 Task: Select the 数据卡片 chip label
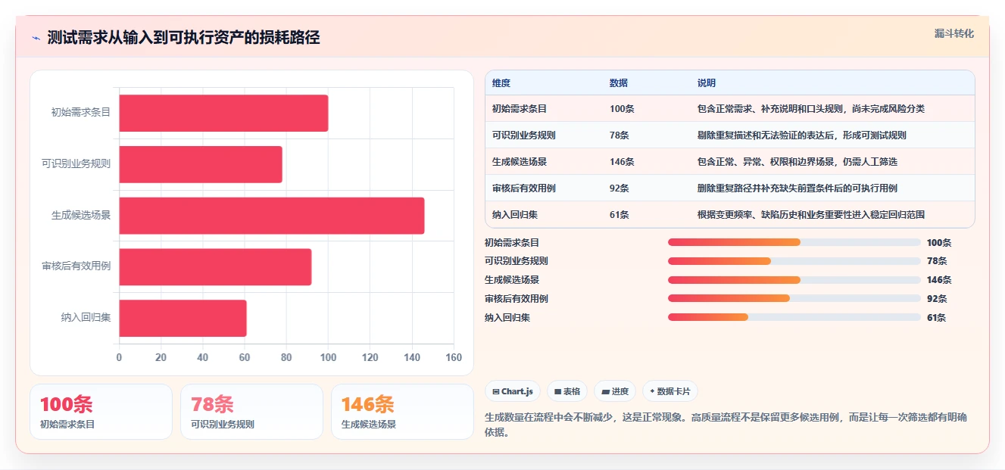click(x=674, y=391)
